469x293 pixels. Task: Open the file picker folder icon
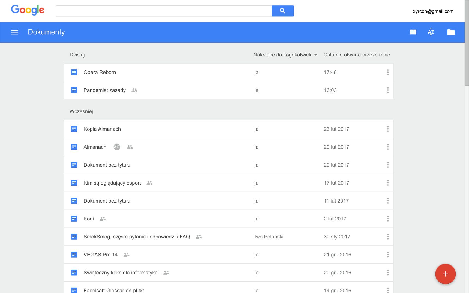(x=451, y=32)
